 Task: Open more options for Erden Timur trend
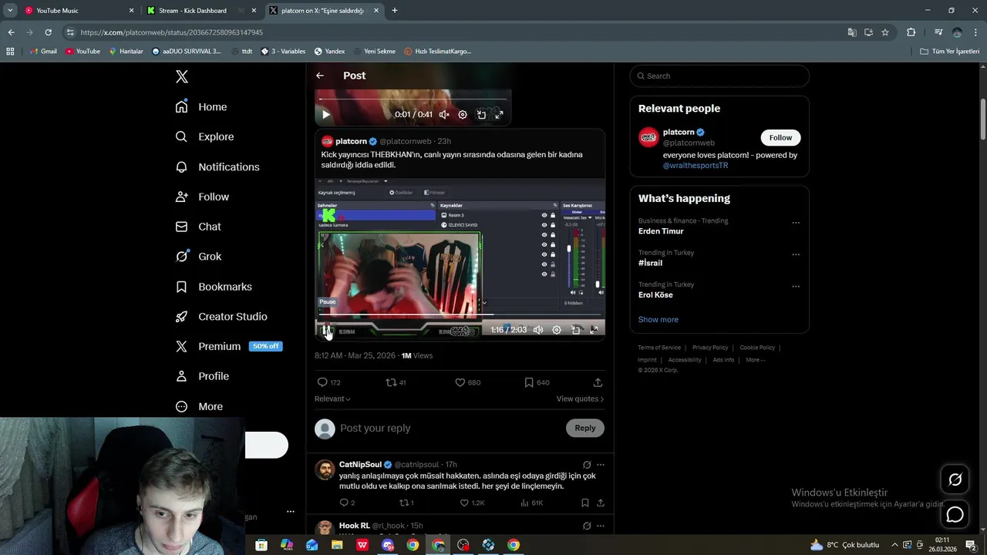click(x=796, y=223)
